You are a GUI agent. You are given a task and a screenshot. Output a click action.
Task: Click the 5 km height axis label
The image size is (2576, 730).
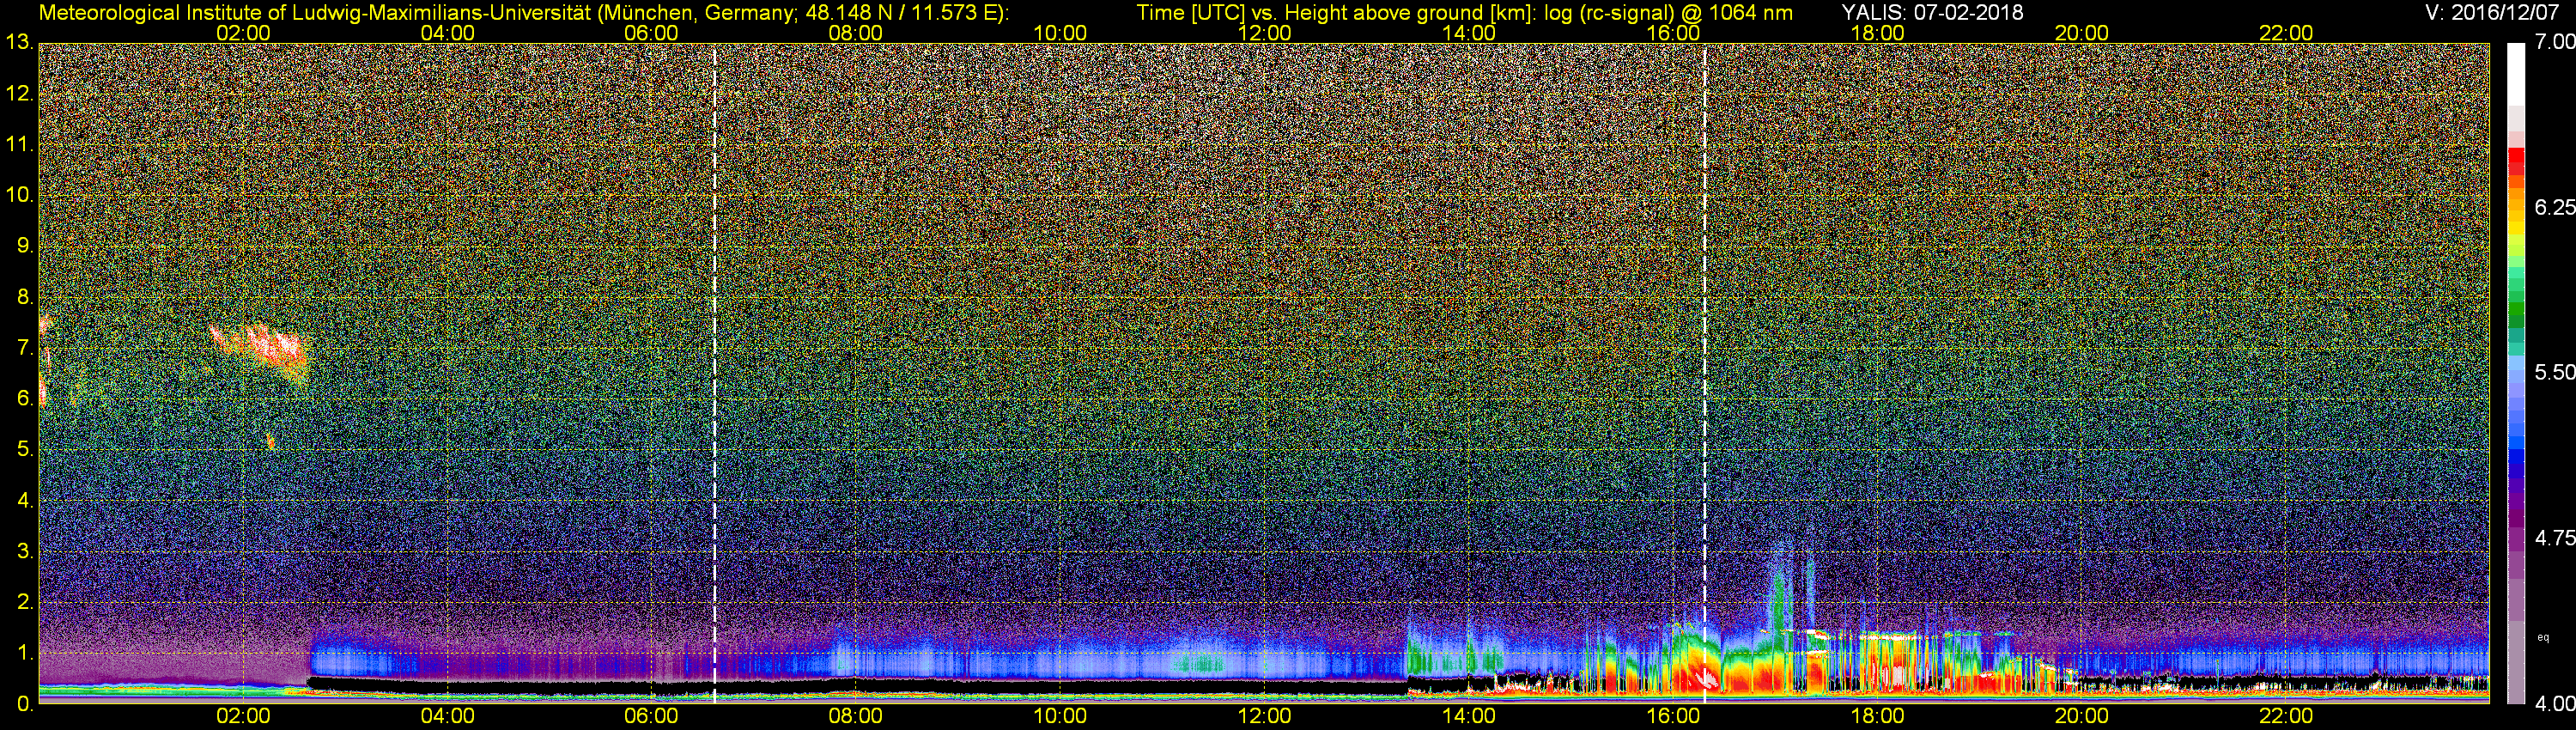click(x=25, y=449)
